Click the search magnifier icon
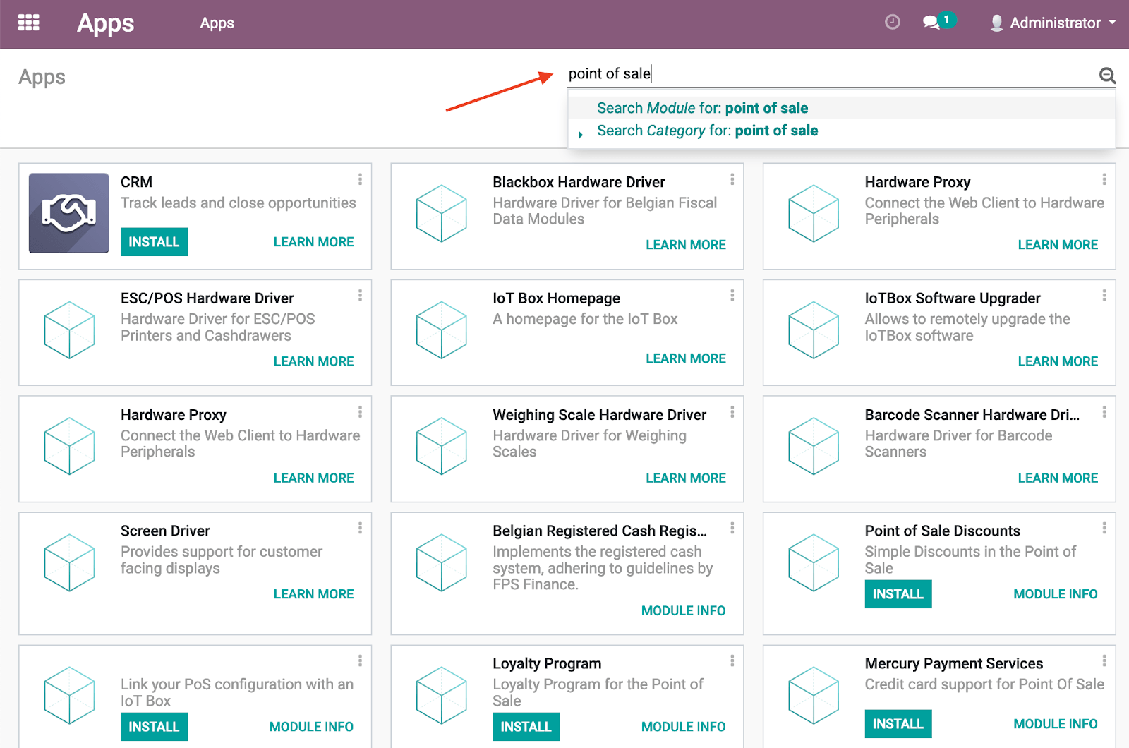The width and height of the screenshot is (1129, 748). tap(1106, 75)
